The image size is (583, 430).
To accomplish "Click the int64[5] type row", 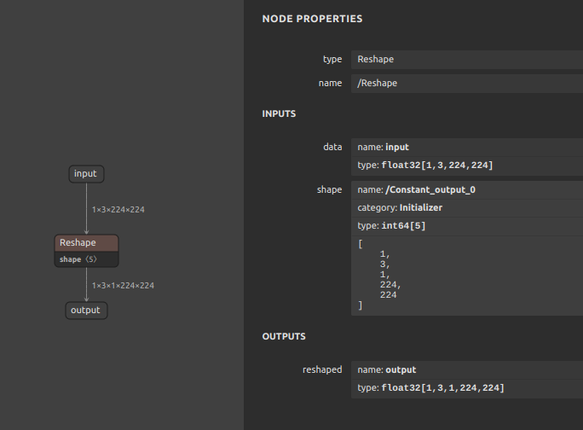I will click(467, 226).
